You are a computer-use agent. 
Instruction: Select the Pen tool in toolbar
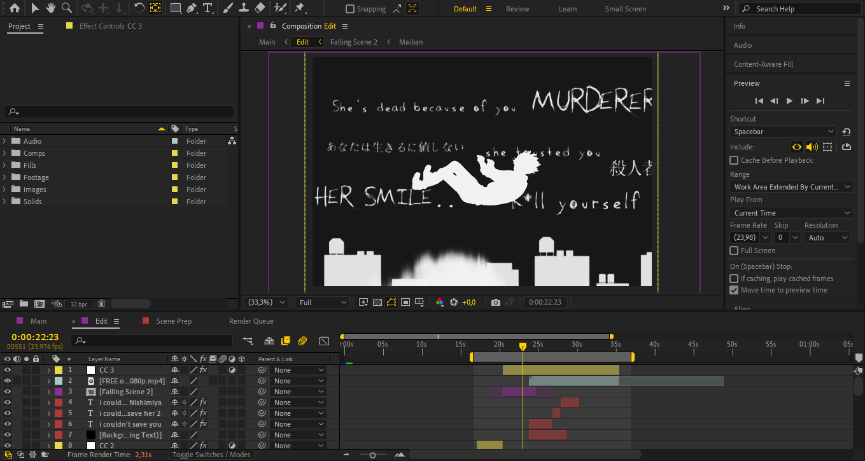[x=191, y=8]
